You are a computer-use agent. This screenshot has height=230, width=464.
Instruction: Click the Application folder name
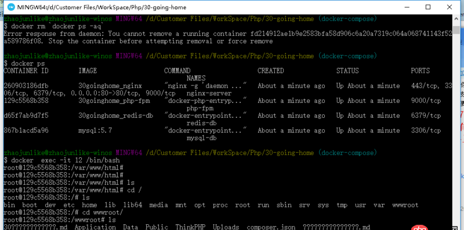pos(95,227)
